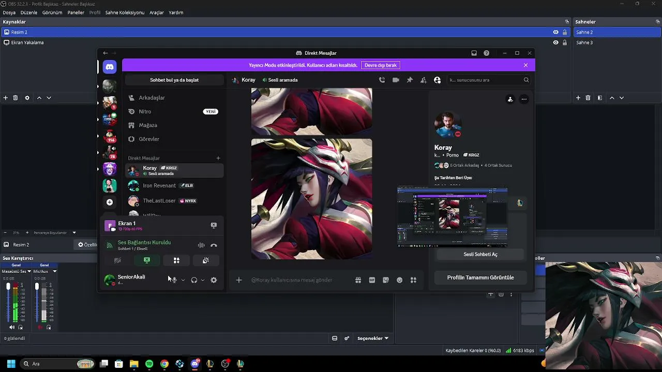This screenshot has height=372, width=662.
Task: Open the Görünüm menu
Action: coord(52,12)
